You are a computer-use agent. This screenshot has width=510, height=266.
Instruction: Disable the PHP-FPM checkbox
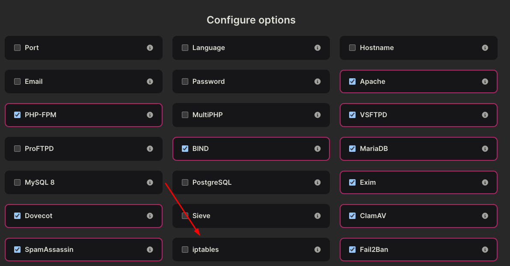click(x=17, y=115)
